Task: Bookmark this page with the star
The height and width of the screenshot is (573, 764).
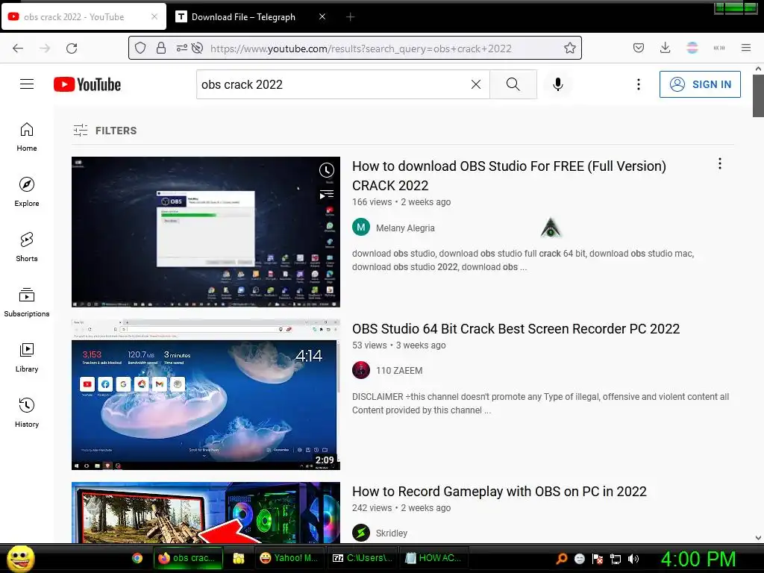Action: pos(569,48)
